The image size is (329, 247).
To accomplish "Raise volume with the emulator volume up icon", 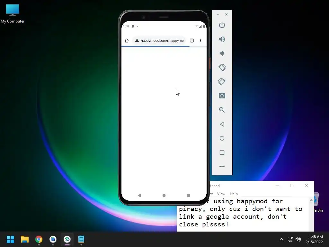I will click(222, 39).
